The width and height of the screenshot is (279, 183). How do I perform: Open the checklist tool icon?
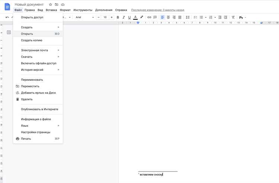195,17
